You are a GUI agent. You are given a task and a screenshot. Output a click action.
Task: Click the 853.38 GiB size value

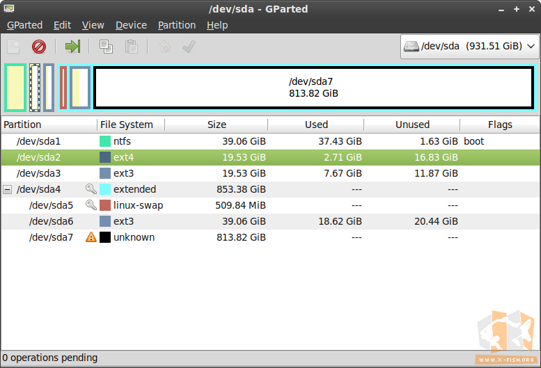(x=241, y=189)
